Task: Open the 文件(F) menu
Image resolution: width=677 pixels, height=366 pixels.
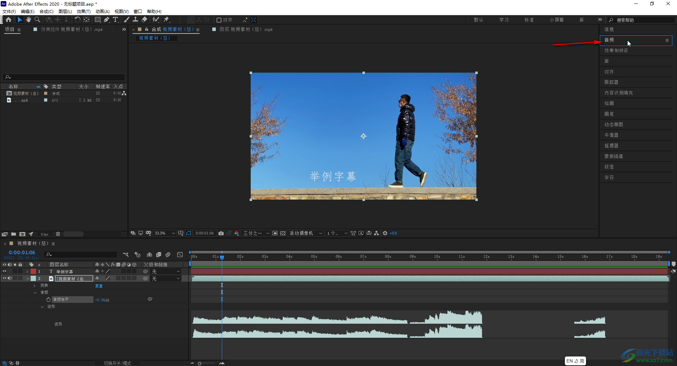Action: click(x=9, y=12)
